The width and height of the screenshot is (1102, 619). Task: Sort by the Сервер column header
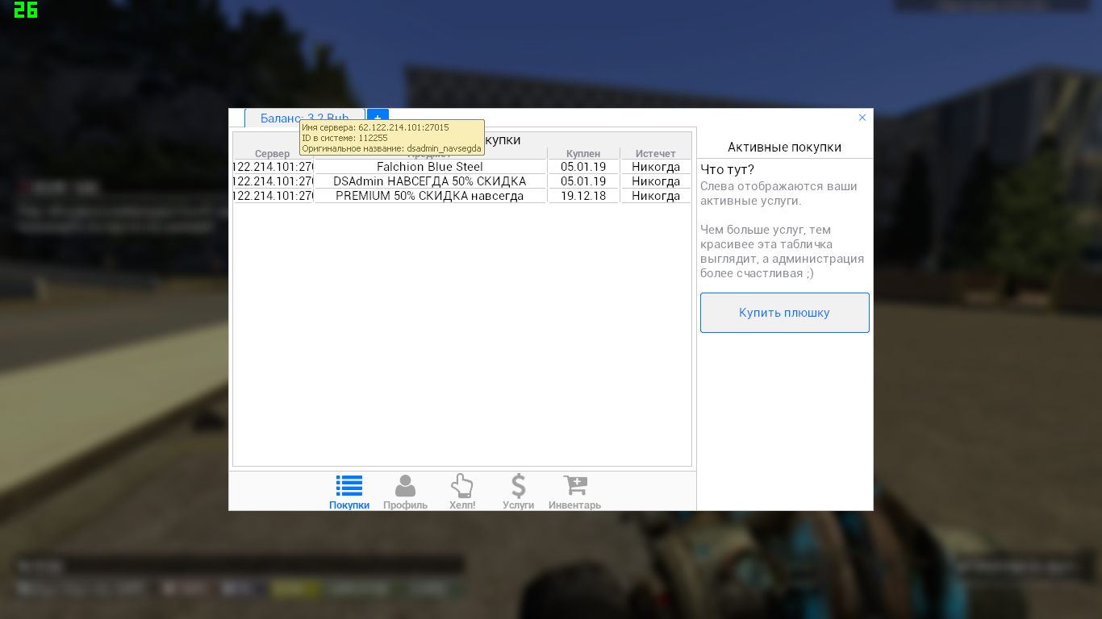click(272, 153)
